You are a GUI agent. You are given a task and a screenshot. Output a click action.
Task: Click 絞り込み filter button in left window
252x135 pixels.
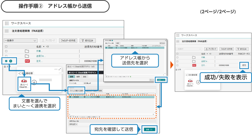88,41
